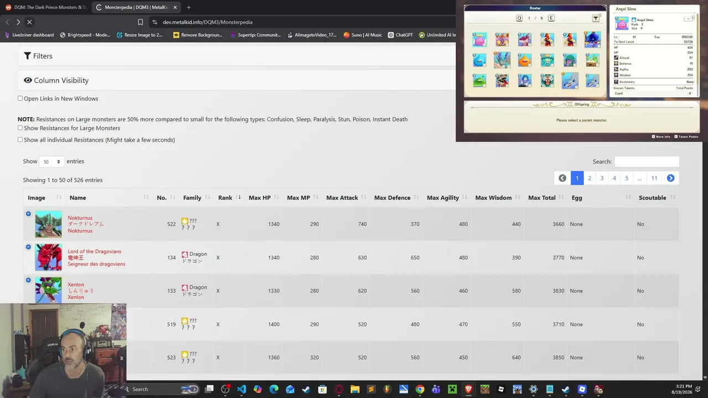The width and height of the screenshot is (708, 398).
Task: Stop page loading with the X button
Action: pos(29,22)
